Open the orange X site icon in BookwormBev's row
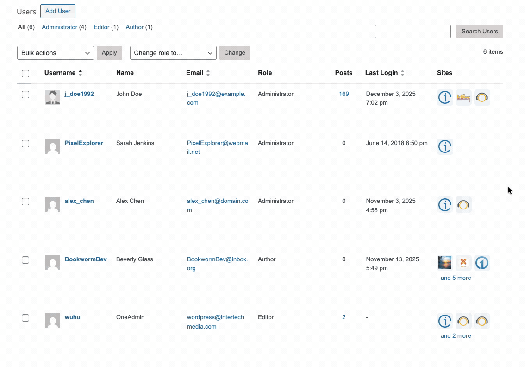The height and width of the screenshot is (367, 525). point(463,262)
